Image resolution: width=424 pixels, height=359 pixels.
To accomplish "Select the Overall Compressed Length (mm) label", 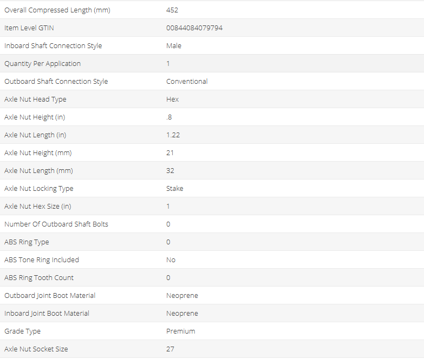I will (x=57, y=10).
